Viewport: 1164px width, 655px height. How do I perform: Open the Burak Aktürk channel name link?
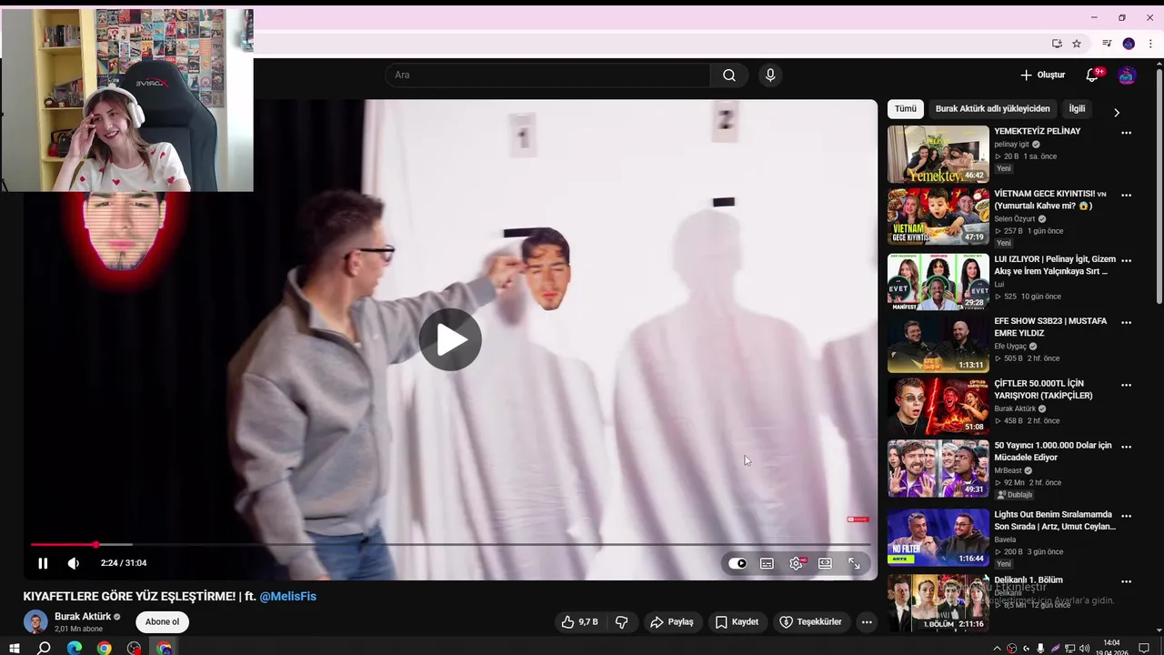83,617
